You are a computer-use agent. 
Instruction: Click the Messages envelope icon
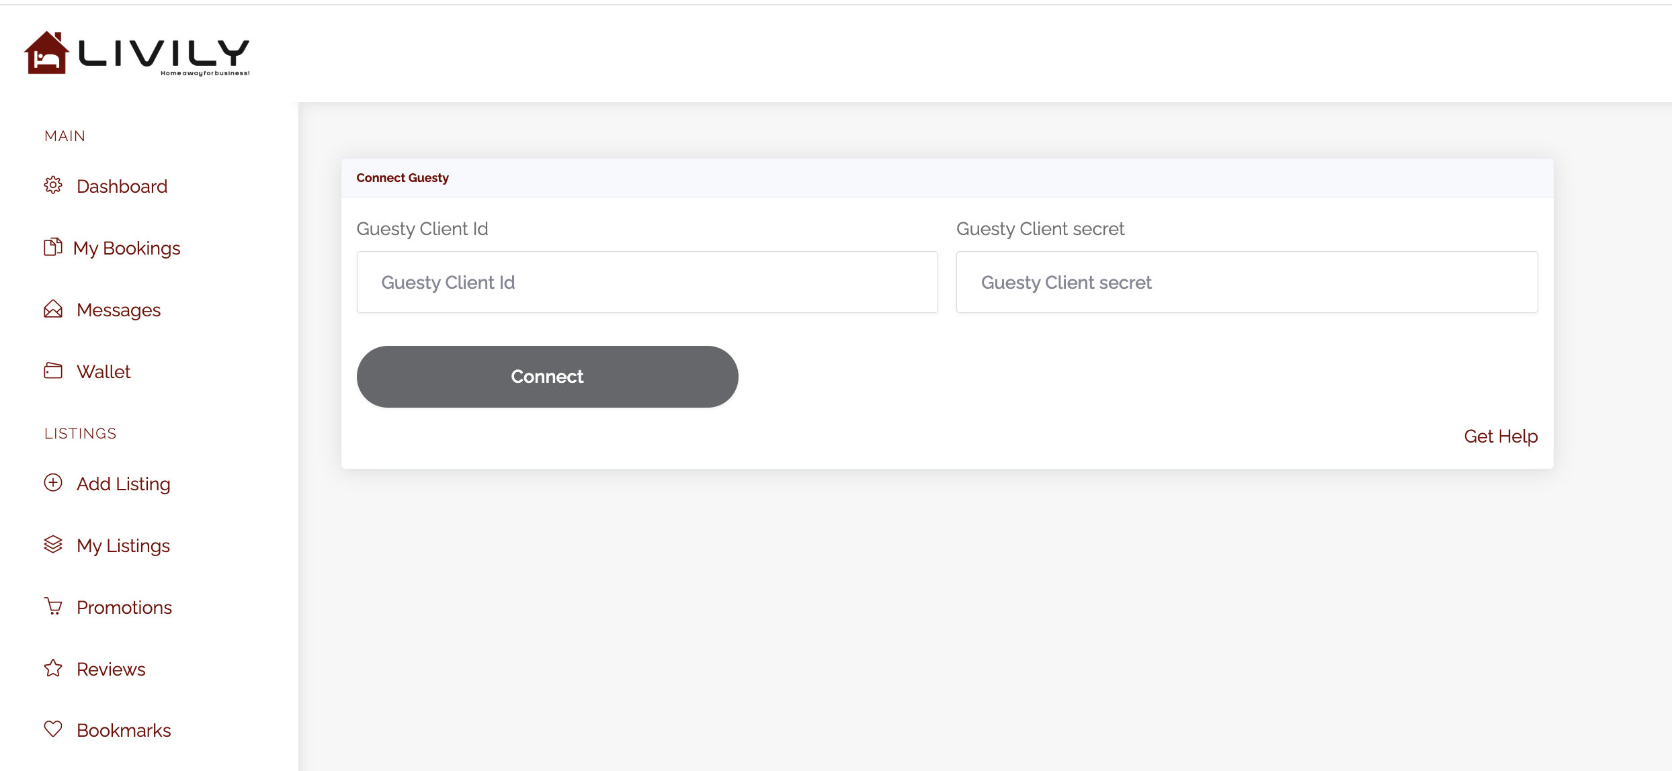click(53, 309)
